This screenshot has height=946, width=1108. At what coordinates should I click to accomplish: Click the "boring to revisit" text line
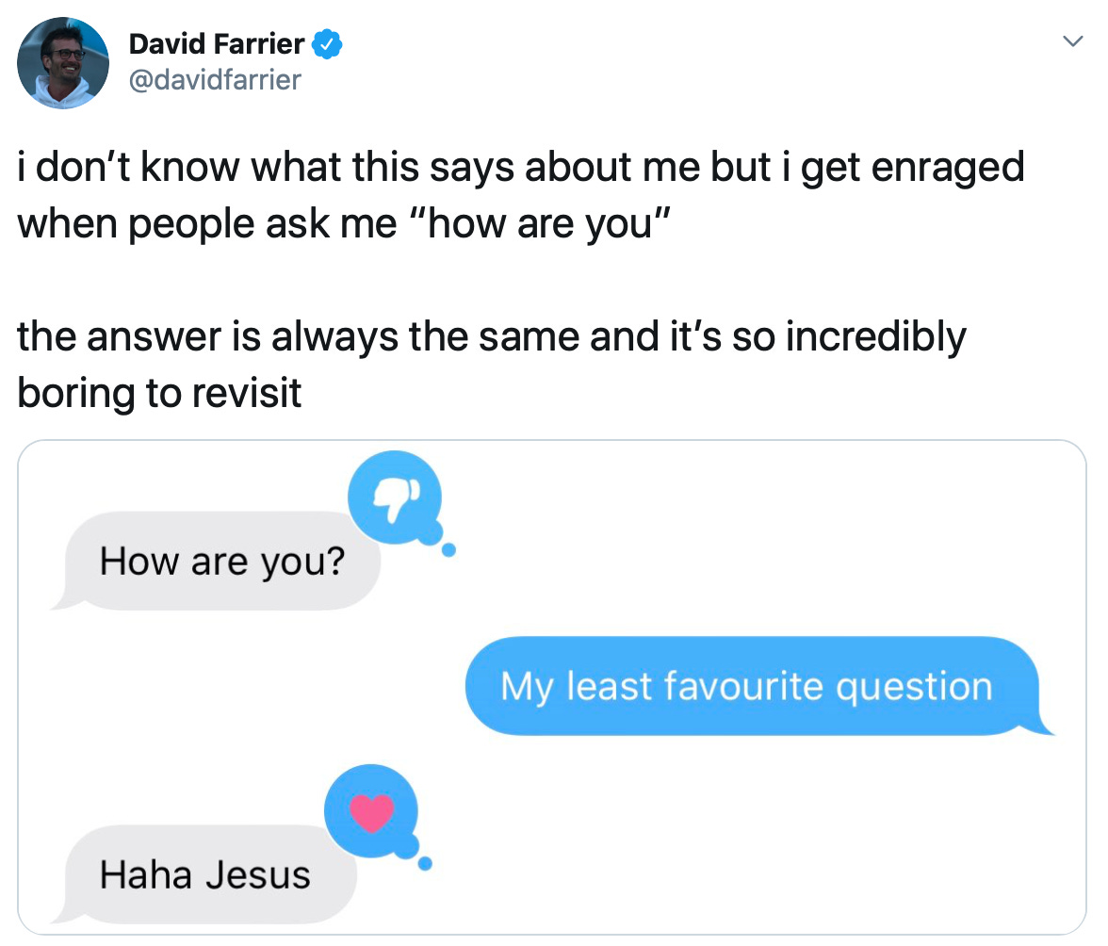point(159,392)
